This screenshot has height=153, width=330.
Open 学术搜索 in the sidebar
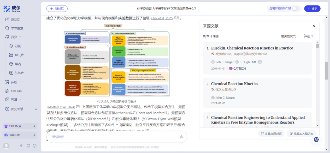[17, 28]
